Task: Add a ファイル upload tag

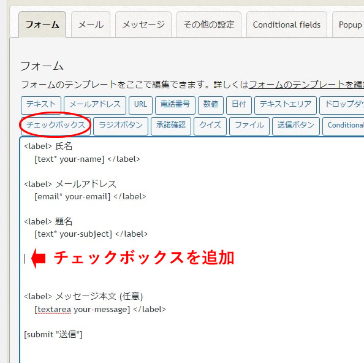Action: pyautogui.click(x=249, y=126)
